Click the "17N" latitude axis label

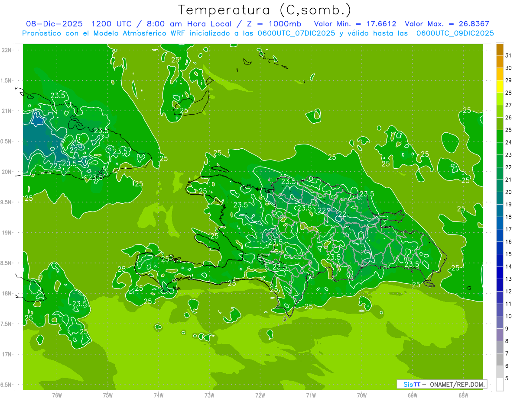coord(7,354)
